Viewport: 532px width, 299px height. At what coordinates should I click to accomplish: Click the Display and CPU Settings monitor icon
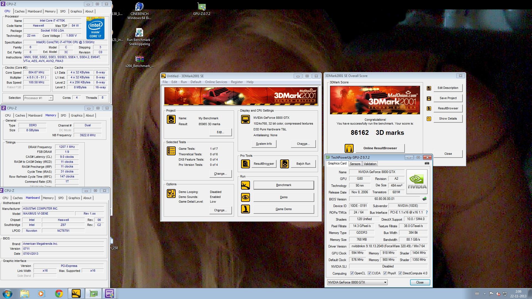click(x=245, y=119)
